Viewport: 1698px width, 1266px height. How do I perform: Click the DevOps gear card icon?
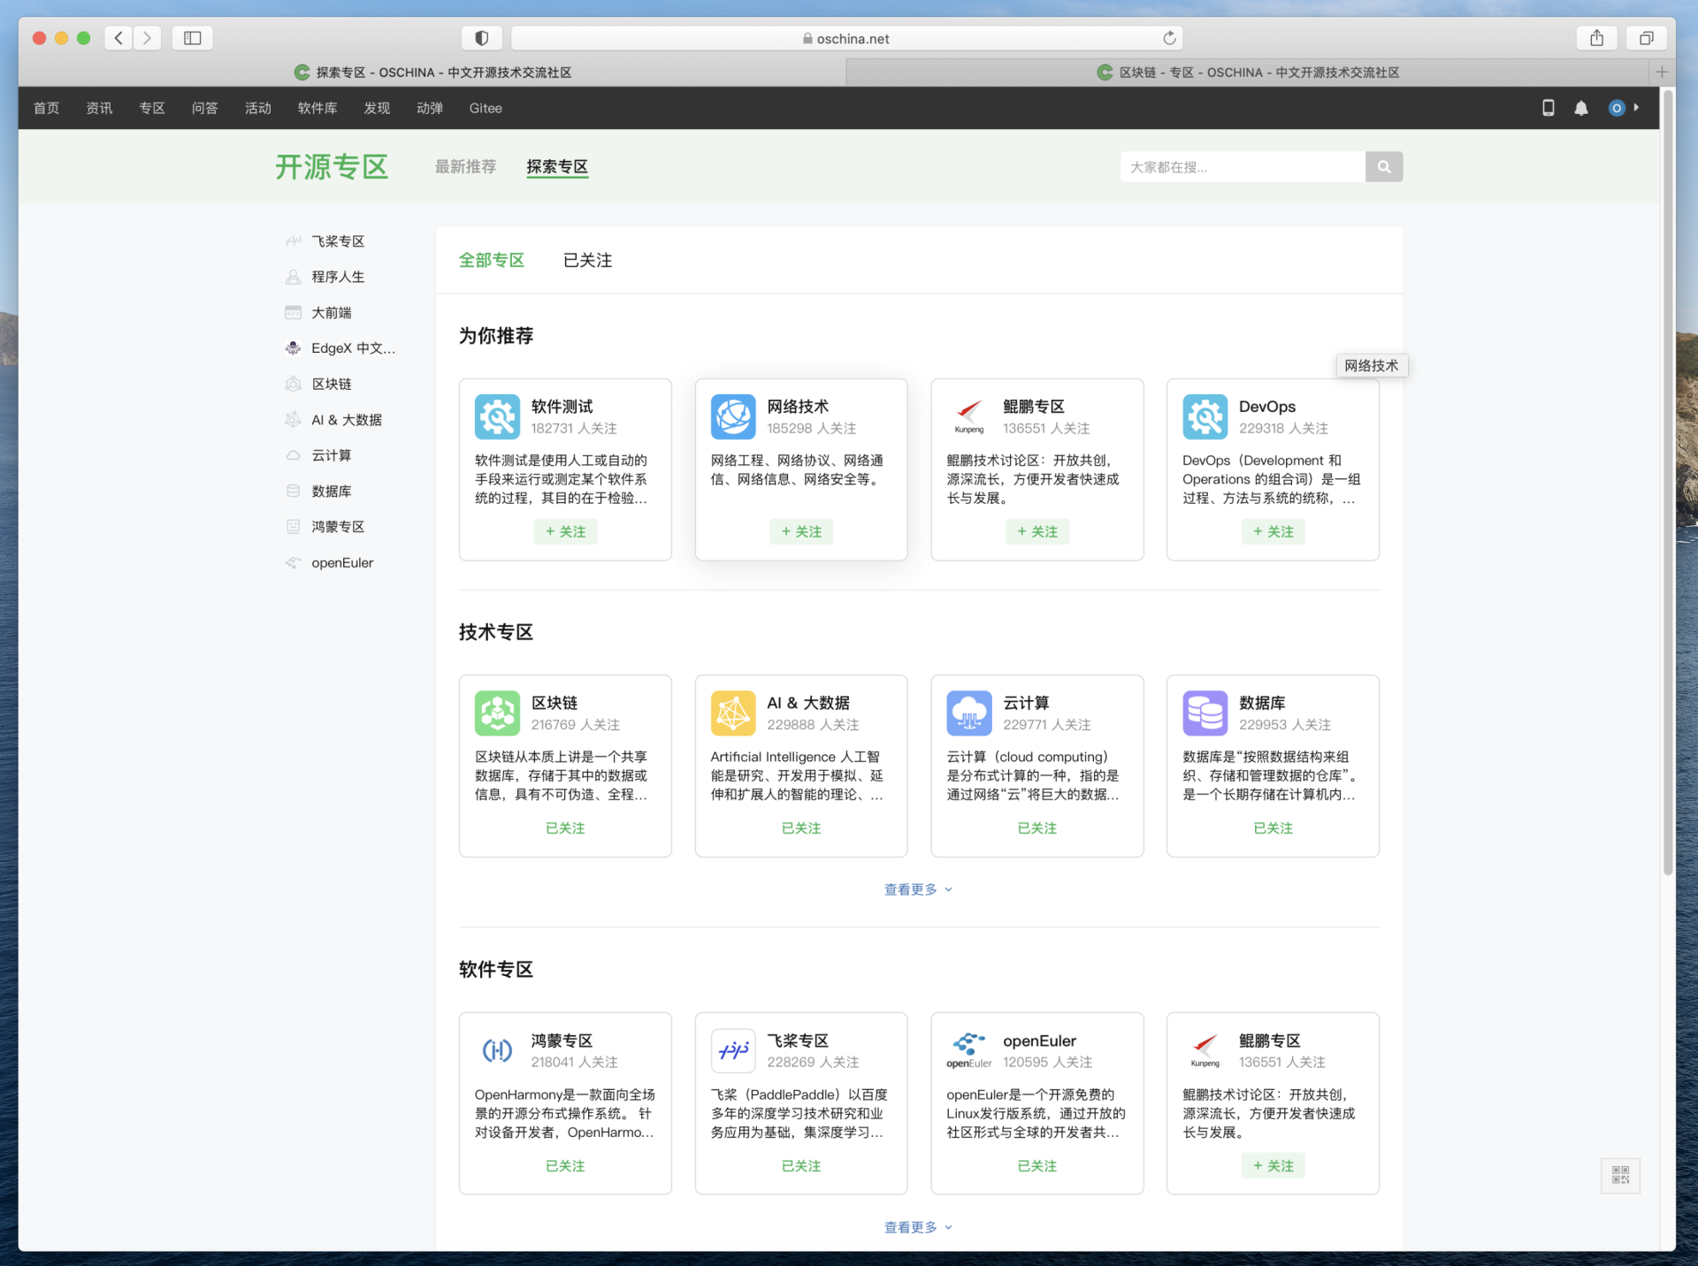tap(1205, 416)
